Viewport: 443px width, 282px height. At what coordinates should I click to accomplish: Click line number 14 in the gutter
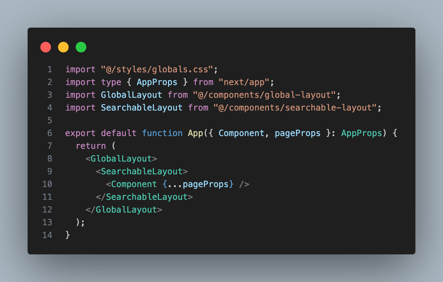tap(47, 235)
